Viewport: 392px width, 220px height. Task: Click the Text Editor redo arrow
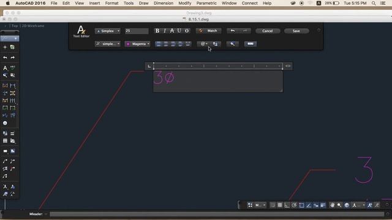pos(245,31)
